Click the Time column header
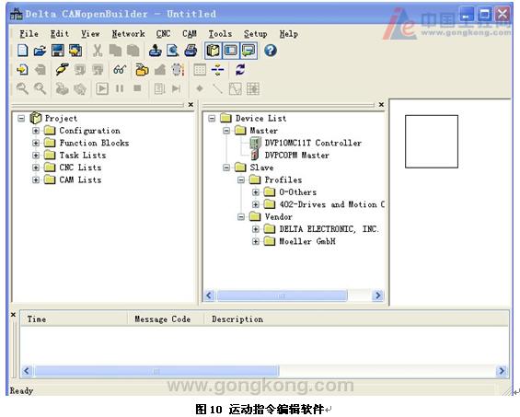Viewport: 520px width, 417px height. (x=75, y=319)
